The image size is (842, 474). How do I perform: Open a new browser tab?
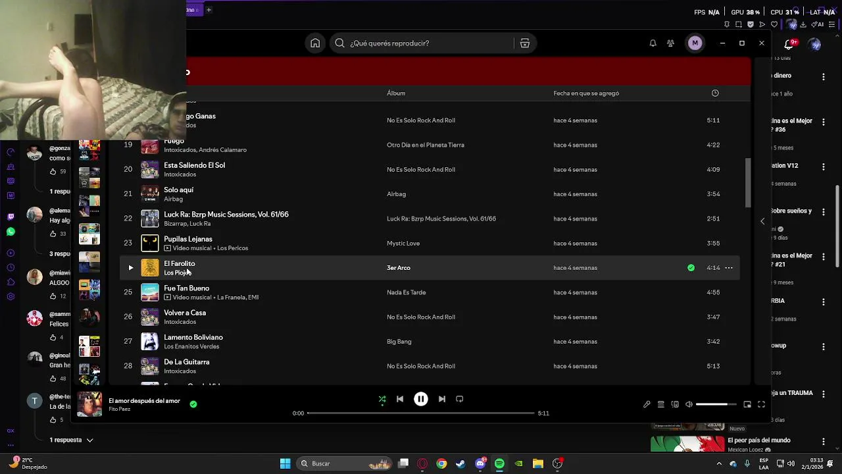209,10
